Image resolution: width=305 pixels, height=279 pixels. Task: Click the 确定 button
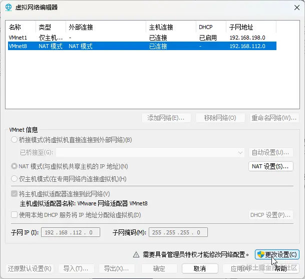(159, 268)
